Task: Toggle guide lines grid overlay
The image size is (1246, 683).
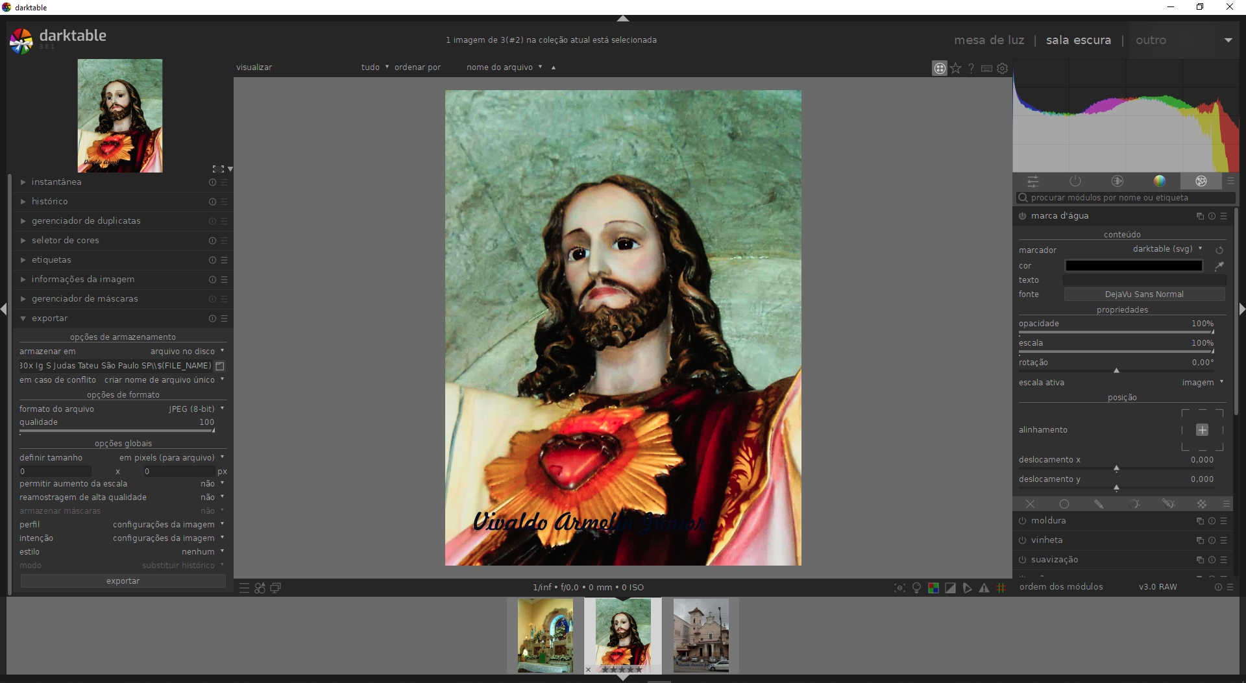Action: pyautogui.click(x=1001, y=588)
